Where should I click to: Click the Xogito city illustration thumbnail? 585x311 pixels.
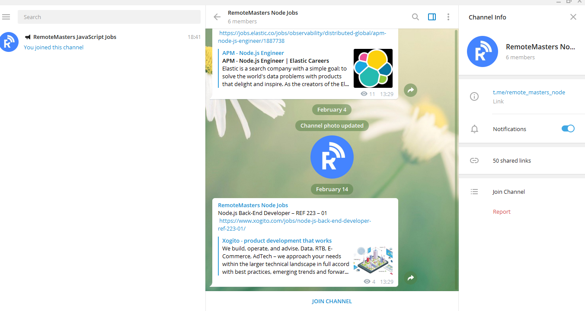(x=373, y=260)
